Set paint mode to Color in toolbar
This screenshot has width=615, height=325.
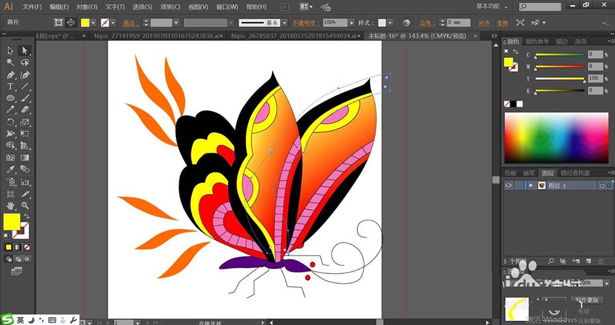(x=9, y=247)
